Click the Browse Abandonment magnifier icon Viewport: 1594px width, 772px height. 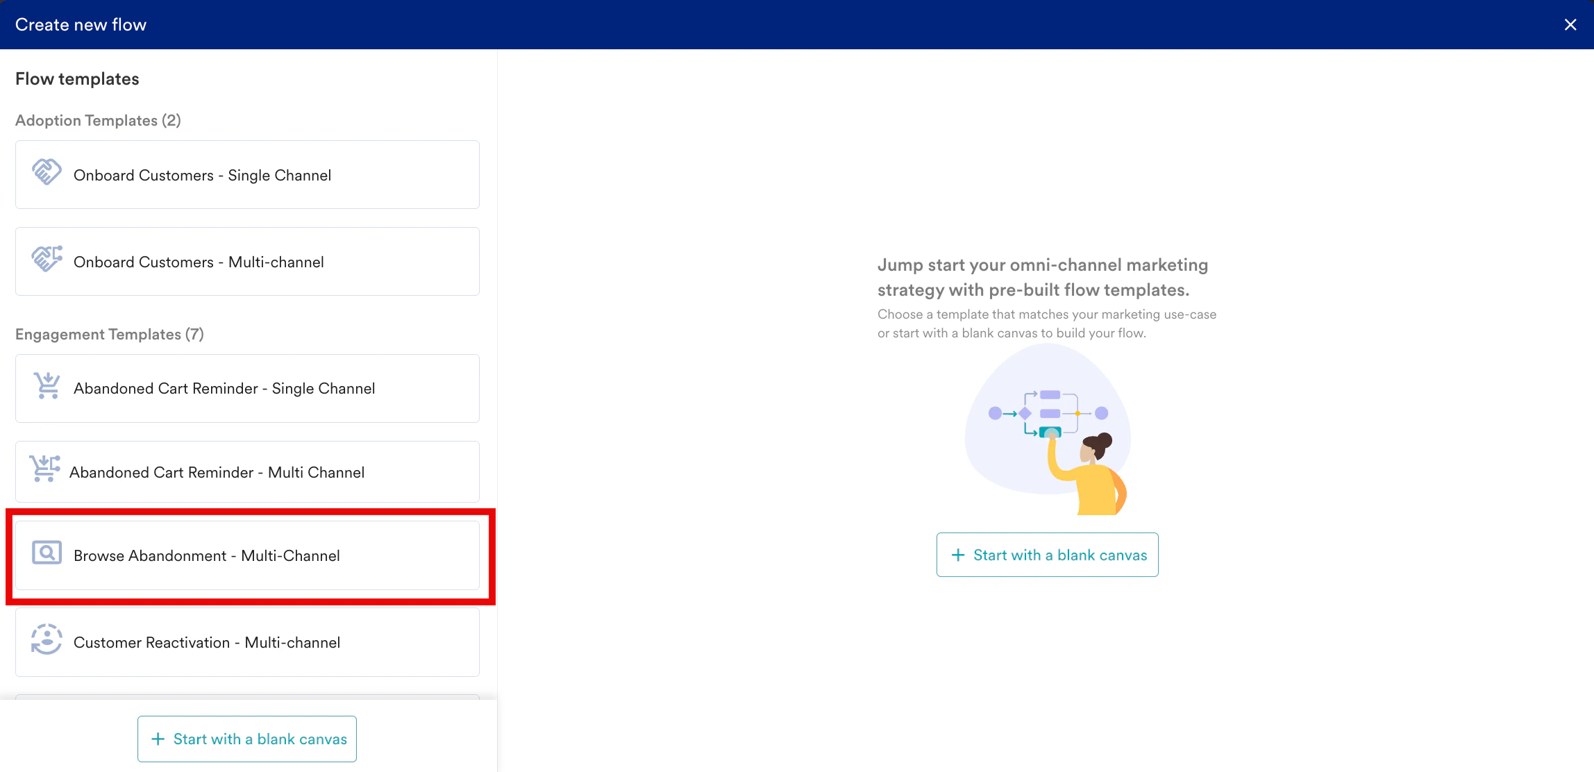pos(47,553)
